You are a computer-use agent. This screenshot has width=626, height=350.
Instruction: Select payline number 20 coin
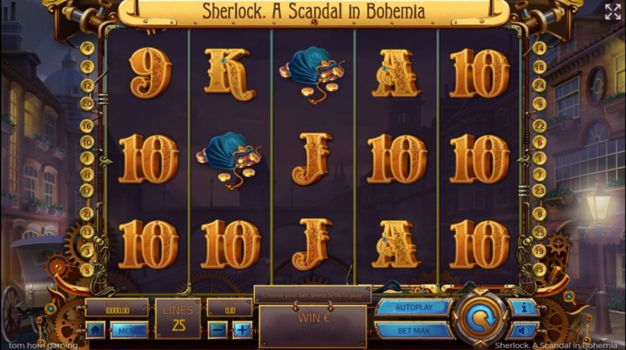point(87,104)
